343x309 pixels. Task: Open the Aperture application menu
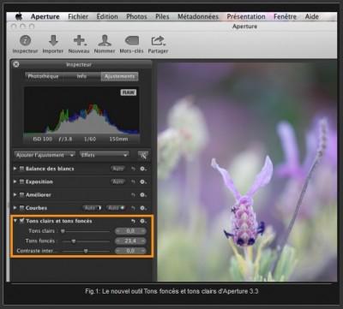[45, 16]
